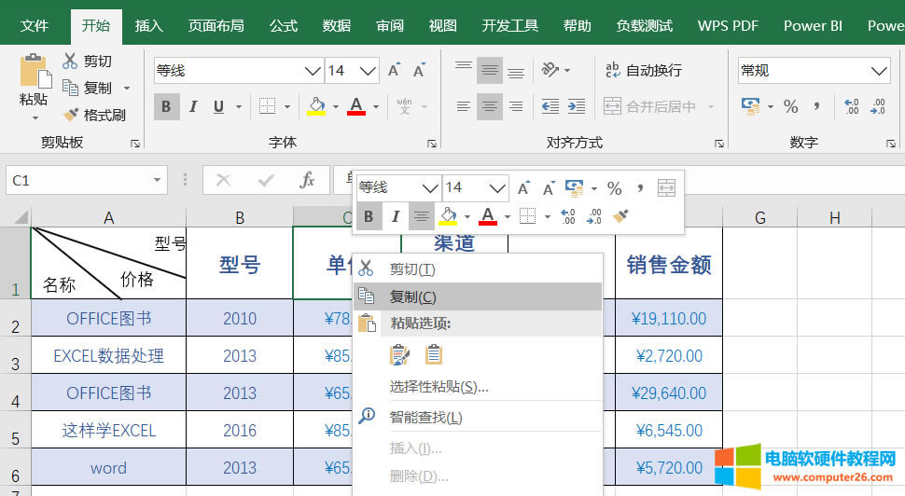Click the Cut scissors icon in ribbon
Screen dimensions: 905x496
click(70, 61)
